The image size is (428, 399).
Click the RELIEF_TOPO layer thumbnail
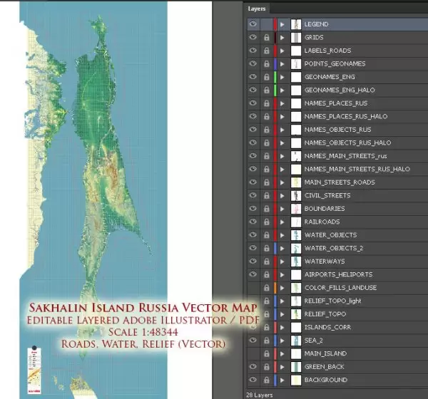point(296,314)
